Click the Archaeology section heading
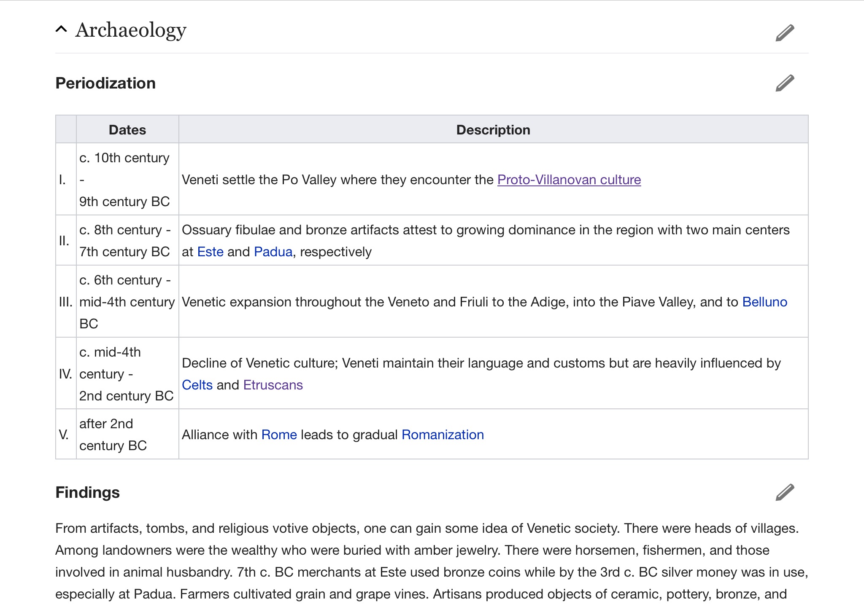Image resolution: width=864 pixels, height=604 pixels. tap(131, 30)
